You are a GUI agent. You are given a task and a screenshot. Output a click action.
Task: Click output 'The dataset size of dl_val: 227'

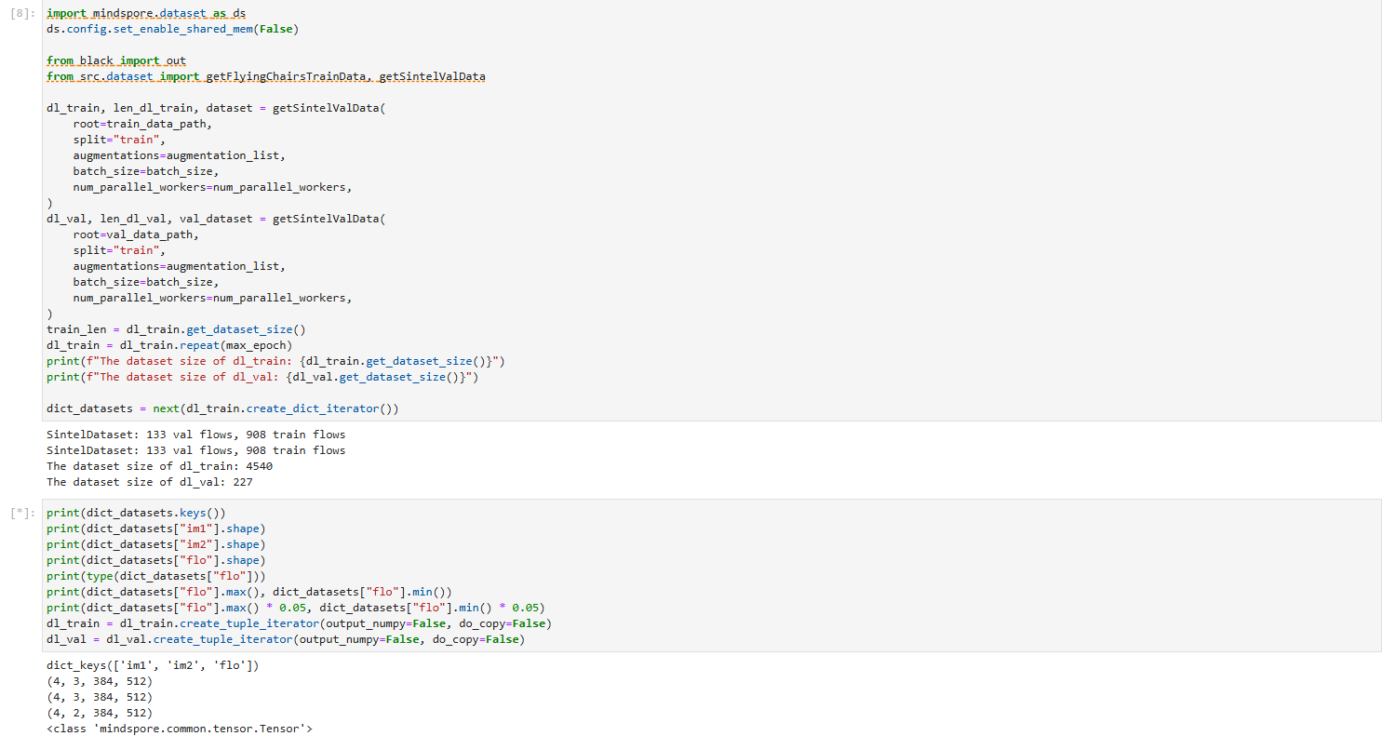(x=150, y=482)
